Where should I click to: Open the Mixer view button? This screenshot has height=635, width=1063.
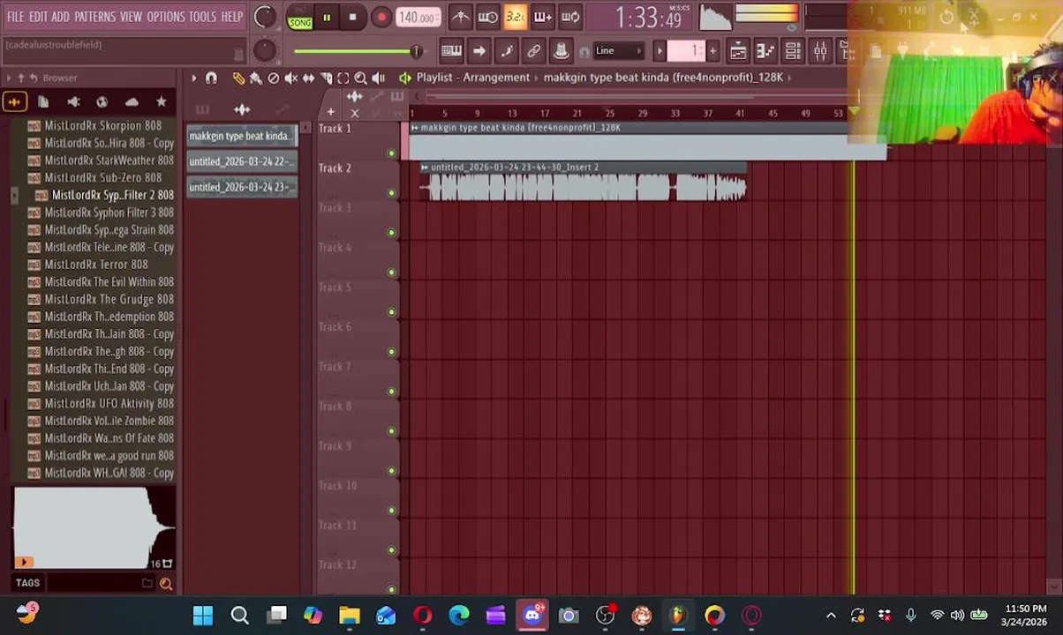pyautogui.click(x=820, y=51)
